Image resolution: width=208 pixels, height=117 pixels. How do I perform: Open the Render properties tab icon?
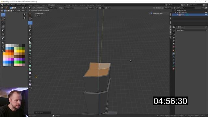click(x=174, y=34)
